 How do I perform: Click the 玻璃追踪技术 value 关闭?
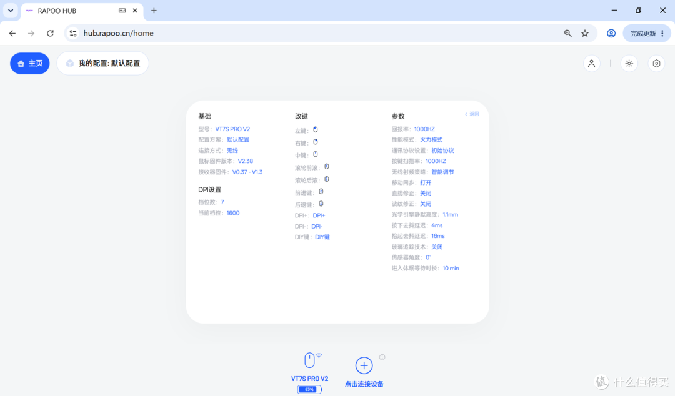point(437,247)
